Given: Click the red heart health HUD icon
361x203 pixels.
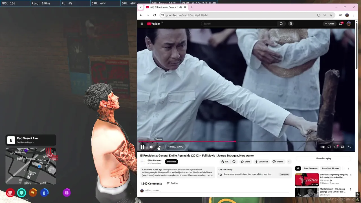Looking at the screenshot, I should (x=10, y=193).
